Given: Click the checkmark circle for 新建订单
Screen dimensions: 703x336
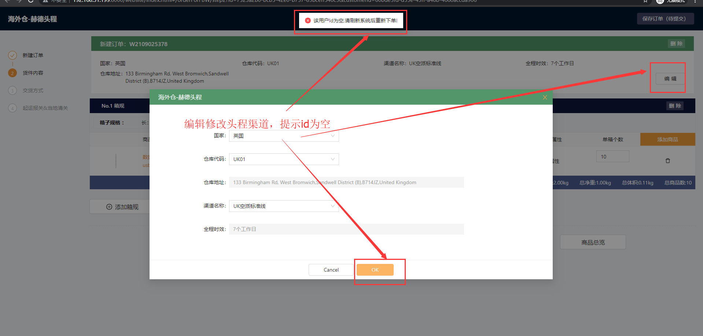Looking at the screenshot, I should [x=12, y=55].
